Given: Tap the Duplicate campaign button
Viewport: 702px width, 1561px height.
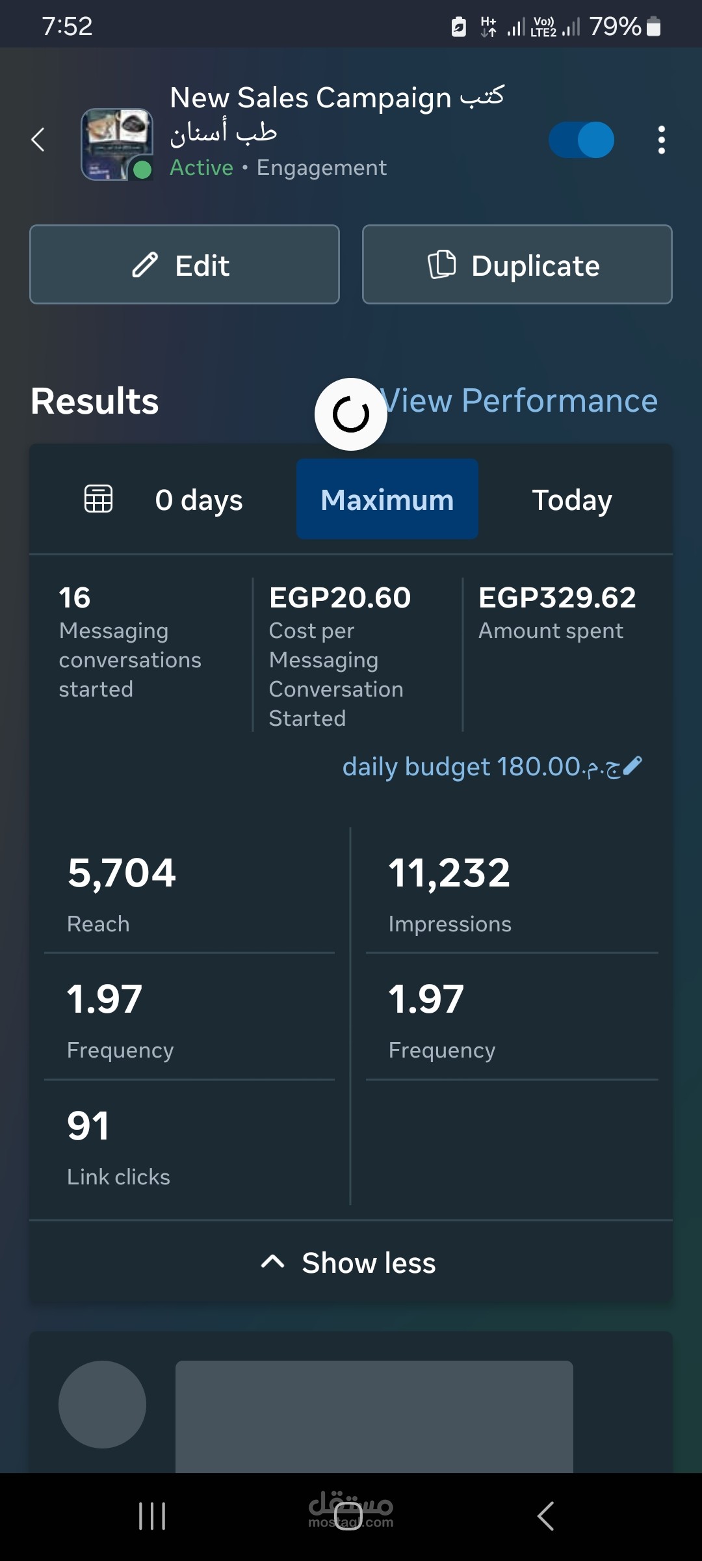Looking at the screenshot, I should 517,265.
